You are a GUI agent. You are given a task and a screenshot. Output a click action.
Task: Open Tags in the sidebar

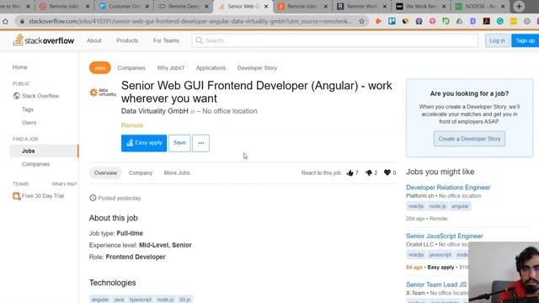[28, 109]
